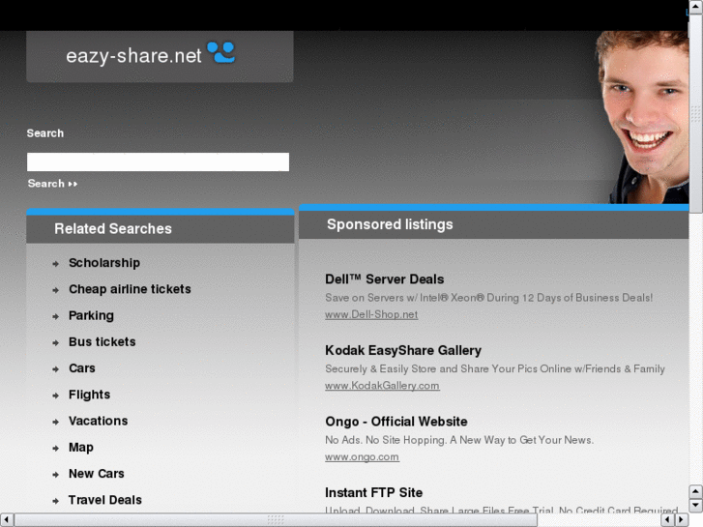Click arrow bullet beside Map
Image resolution: width=703 pixels, height=527 pixels.
click(x=55, y=449)
